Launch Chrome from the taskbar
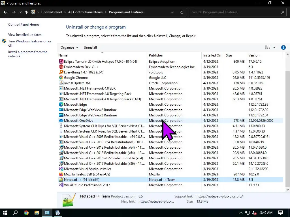 [x=26, y=213]
